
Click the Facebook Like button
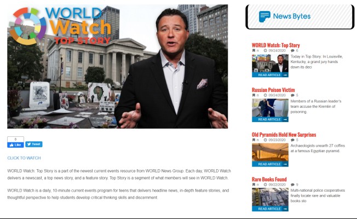pyautogui.click(x=15, y=145)
